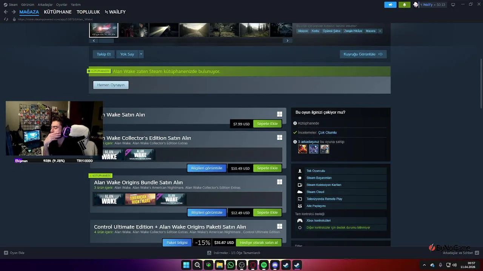Open WhatsApp from the taskbar

[x=231, y=265]
